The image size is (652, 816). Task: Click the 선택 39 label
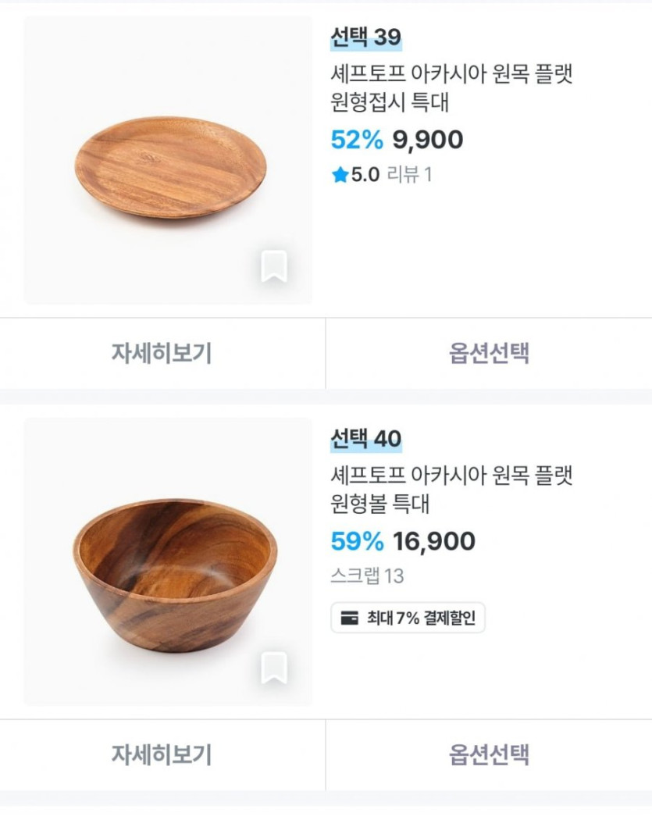click(x=365, y=37)
